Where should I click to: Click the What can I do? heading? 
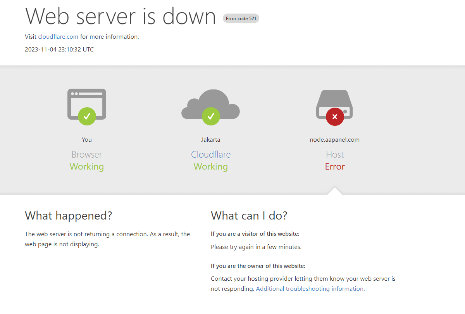click(249, 216)
